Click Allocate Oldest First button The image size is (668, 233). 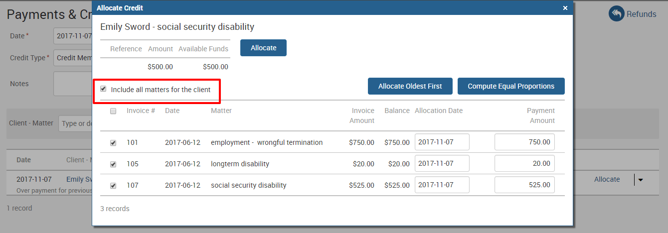click(410, 86)
